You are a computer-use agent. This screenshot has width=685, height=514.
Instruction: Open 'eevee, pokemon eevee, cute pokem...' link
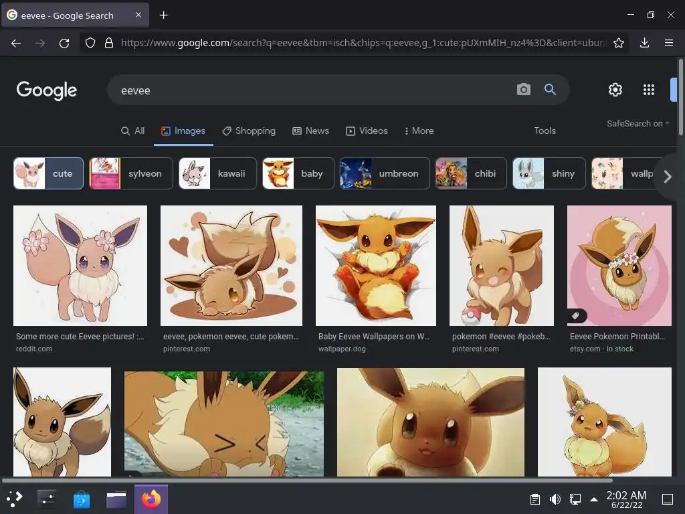point(231,337)
